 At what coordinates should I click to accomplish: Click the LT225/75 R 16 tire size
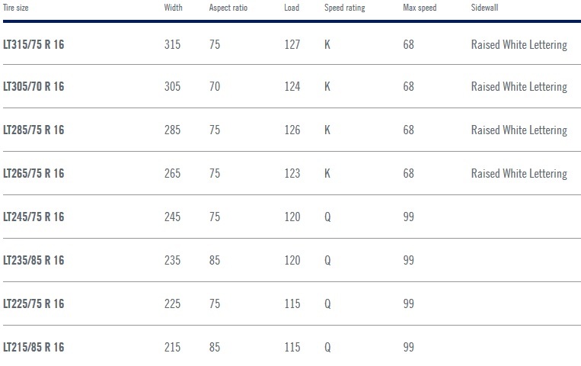pyautogui.click(x=34, y=303)
